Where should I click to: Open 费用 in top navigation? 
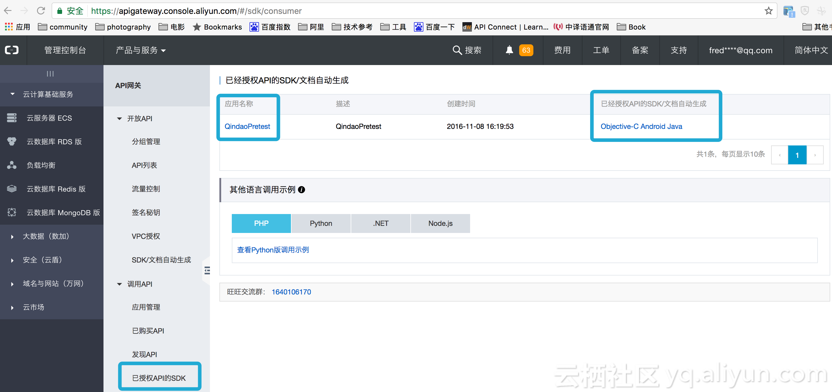click(x=562, y=50)
